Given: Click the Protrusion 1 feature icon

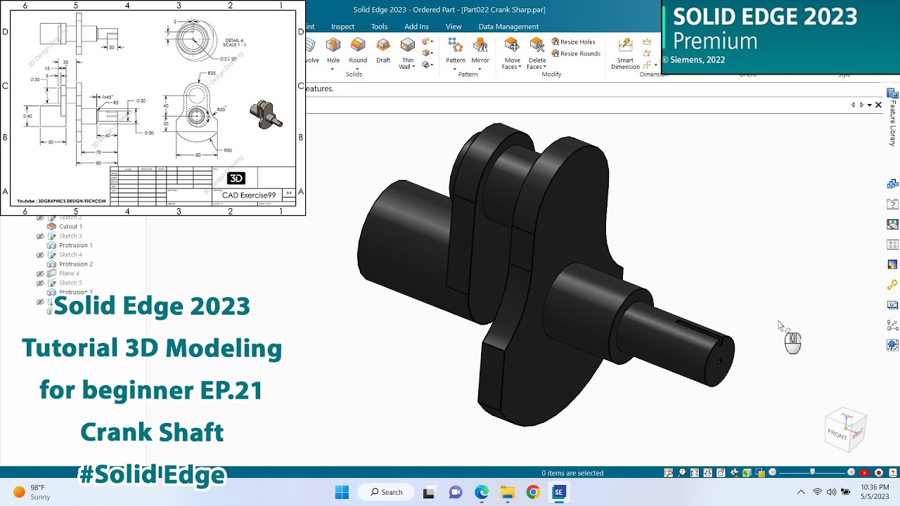Looking at the screenshot, I should point(51,245).
